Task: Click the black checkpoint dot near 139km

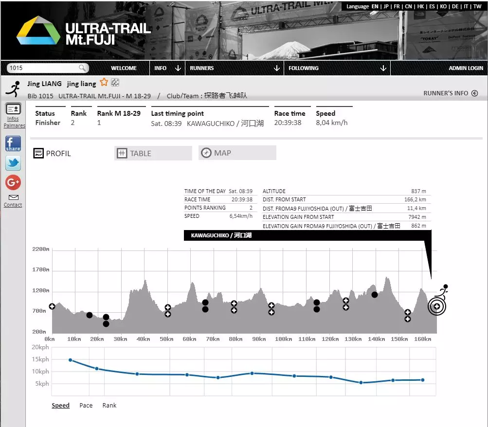Action: point(375,295)
